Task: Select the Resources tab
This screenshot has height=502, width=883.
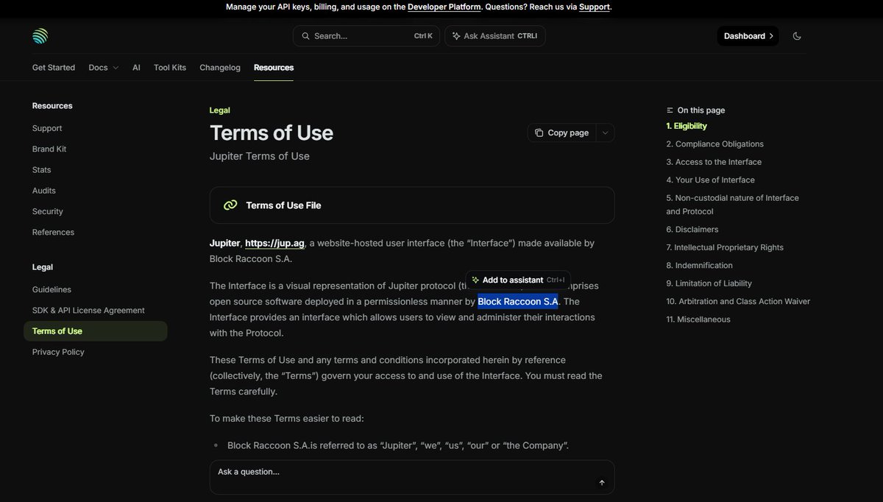Action: [x=274, y=68]
